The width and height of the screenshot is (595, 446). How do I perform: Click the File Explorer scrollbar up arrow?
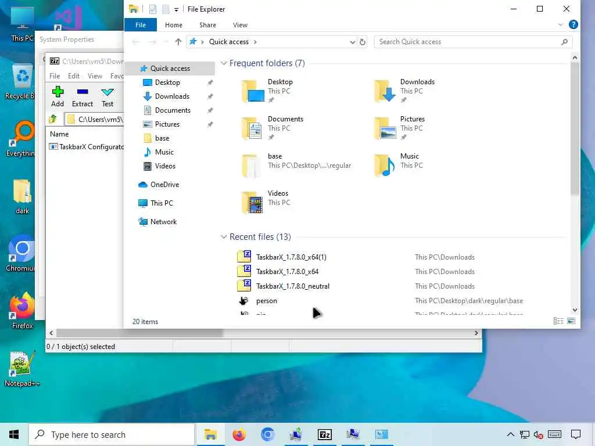[x=575, y=57]
